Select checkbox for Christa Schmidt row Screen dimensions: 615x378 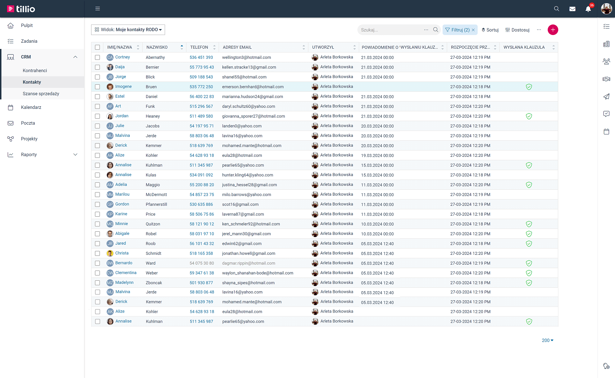click(97, 253)
